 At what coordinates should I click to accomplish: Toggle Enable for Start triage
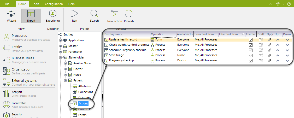coord(250,56)
